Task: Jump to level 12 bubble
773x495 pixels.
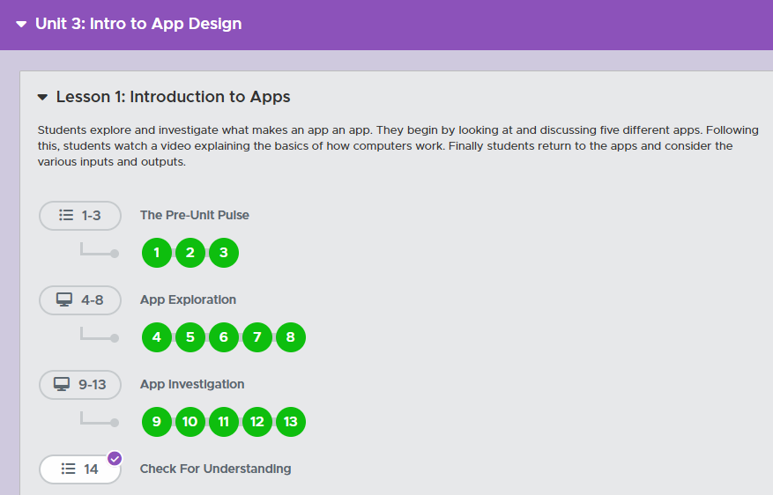Action: 257,422
